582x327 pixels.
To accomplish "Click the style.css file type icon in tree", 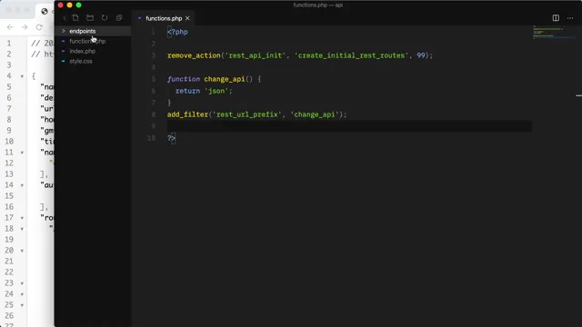I will [x=63, y=61].
